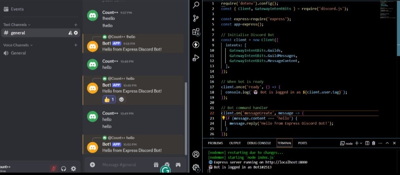Open the VS Code Manage gear icon
This screenshot has height=175, width=400.
point(196,167)
